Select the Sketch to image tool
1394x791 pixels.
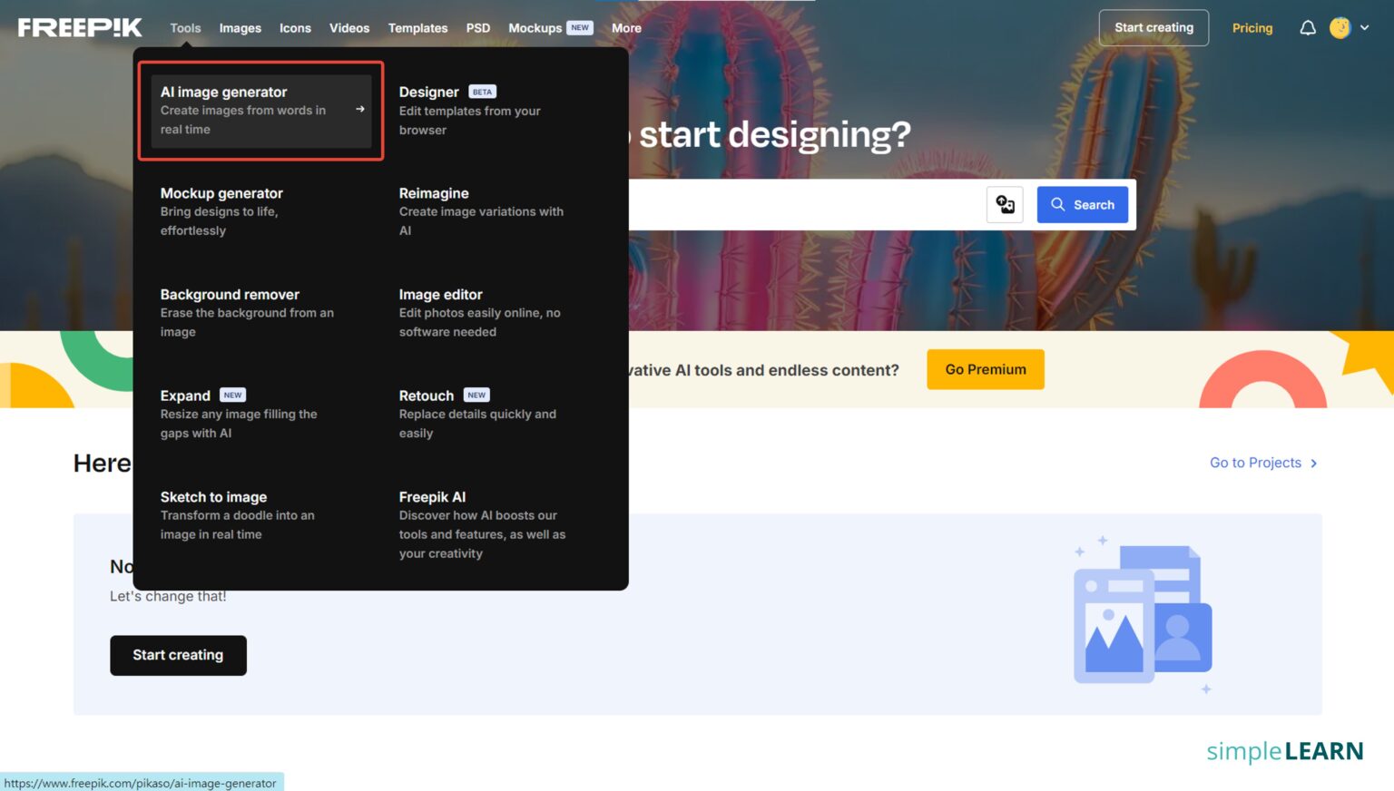213,497
